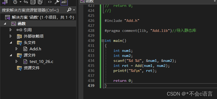The width and height of the screenshot is (217, 99).
Task: Collapse the main() function outline box
Action: [x=103, y=41]
